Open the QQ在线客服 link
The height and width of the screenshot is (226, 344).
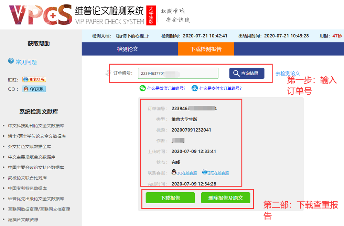(x=186, y=173)
